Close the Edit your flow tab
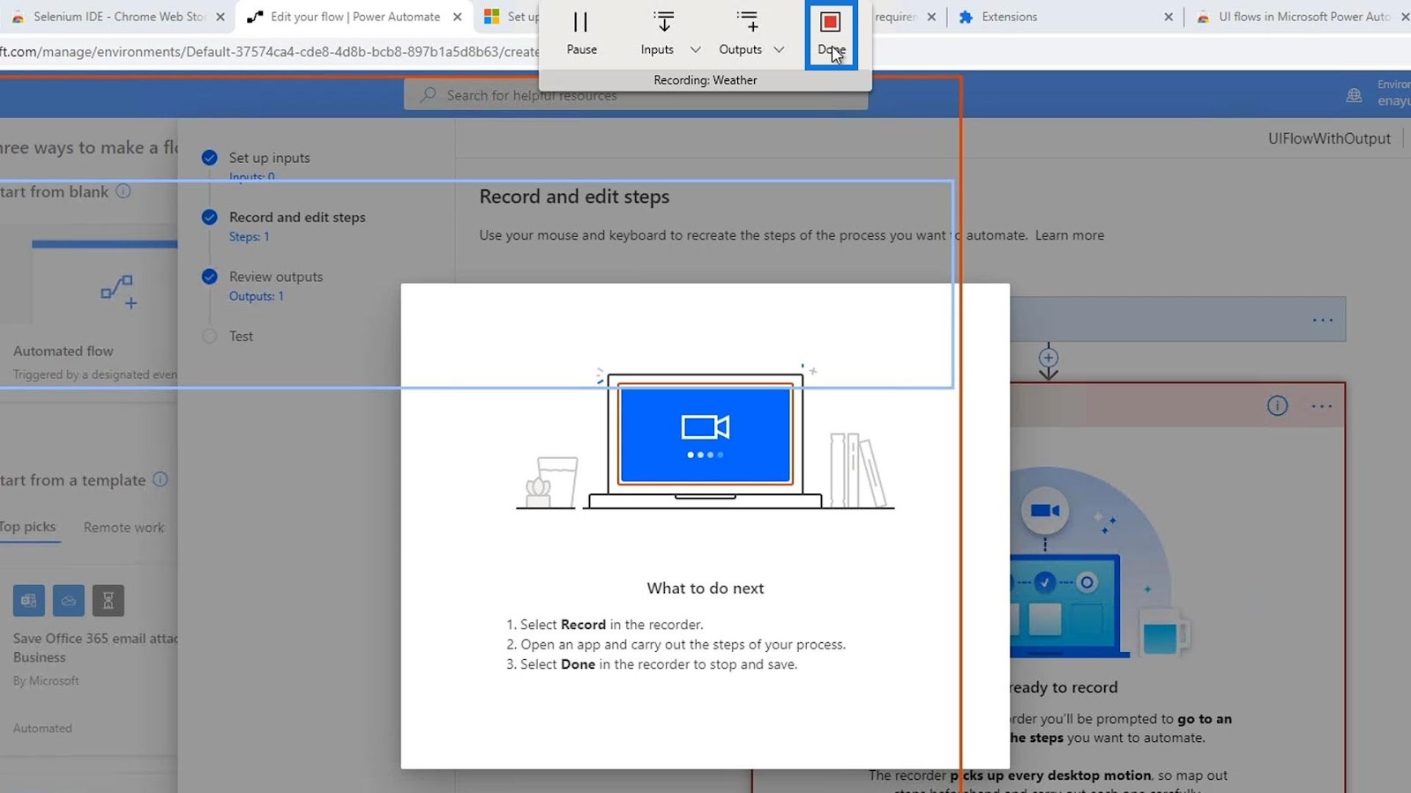 click(x=458, y=17)
